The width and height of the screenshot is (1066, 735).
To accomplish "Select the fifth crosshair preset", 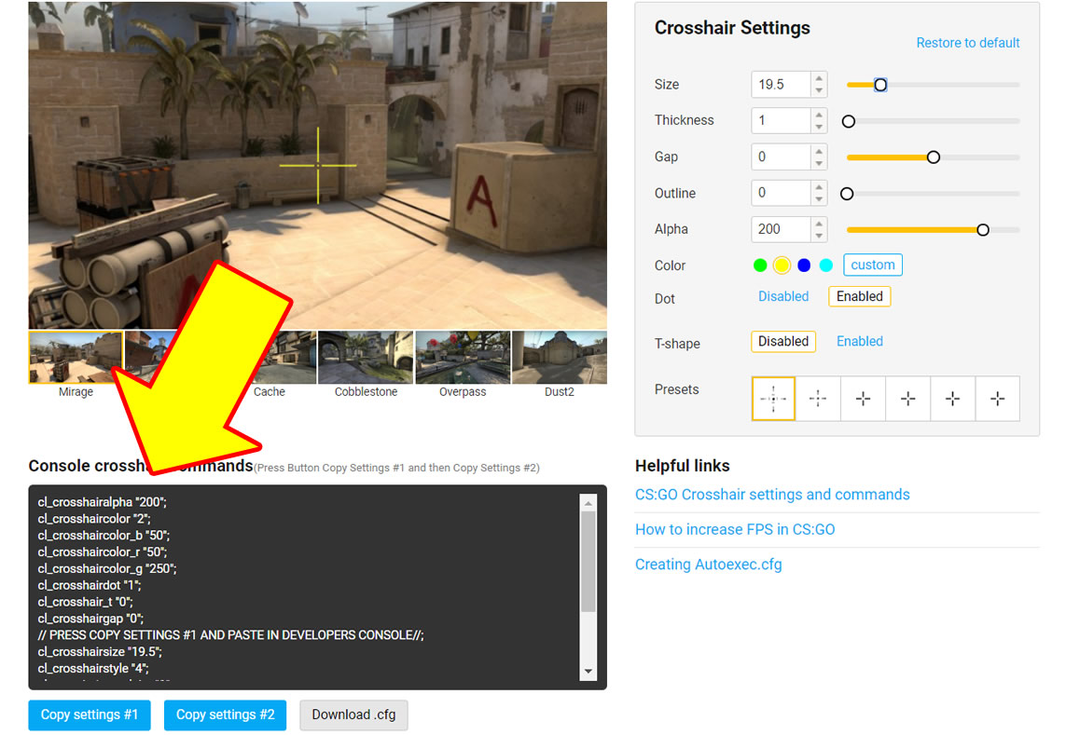I will (952, 398).
